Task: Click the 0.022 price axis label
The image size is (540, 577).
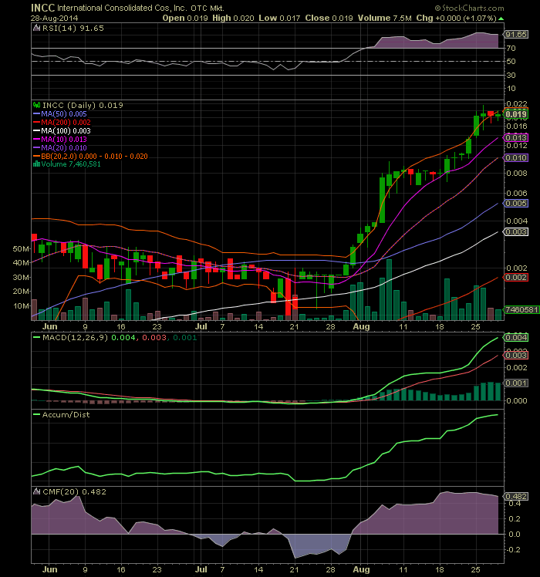Action: [x=517, y=104]
